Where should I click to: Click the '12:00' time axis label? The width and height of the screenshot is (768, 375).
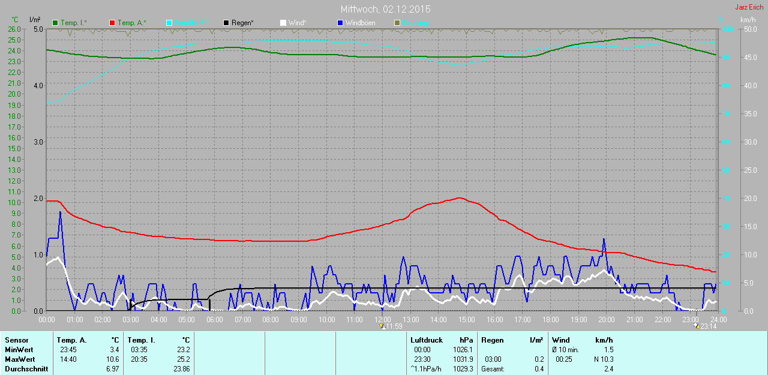click(x=383, y=319)
